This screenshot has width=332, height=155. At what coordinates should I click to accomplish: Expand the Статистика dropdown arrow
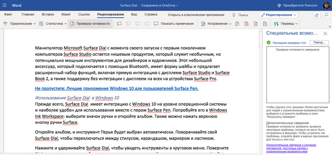tap(66, 24)
